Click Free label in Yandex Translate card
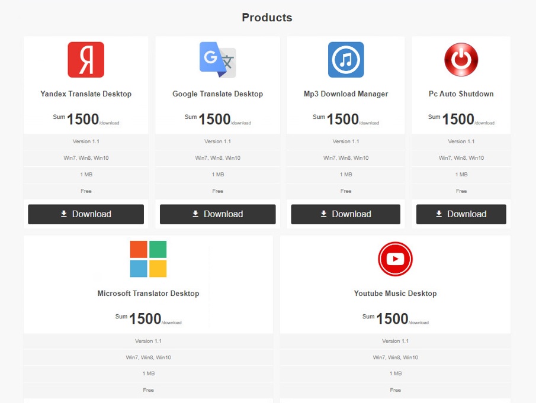536x403 pixels. tap(86, 191)
